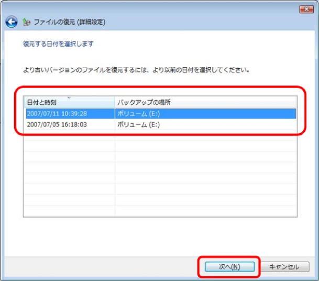Click the 復元する日付を選択します heading
Screen dimensions: 319x281
coord(58,44)
